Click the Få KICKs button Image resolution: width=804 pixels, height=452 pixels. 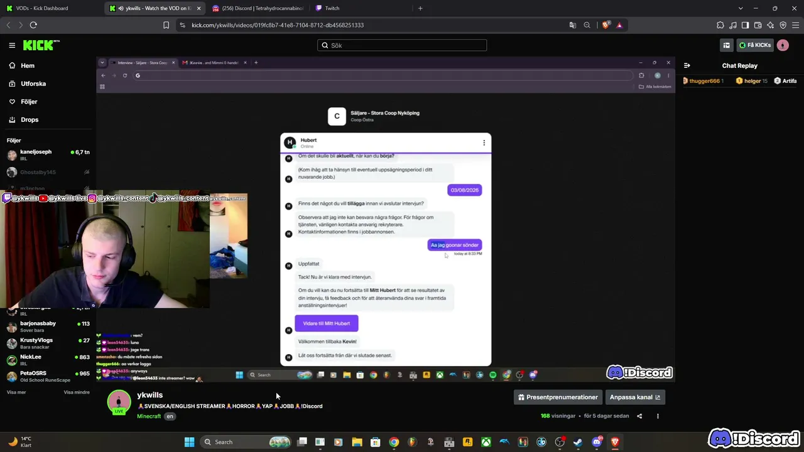[x=754, y=45]
